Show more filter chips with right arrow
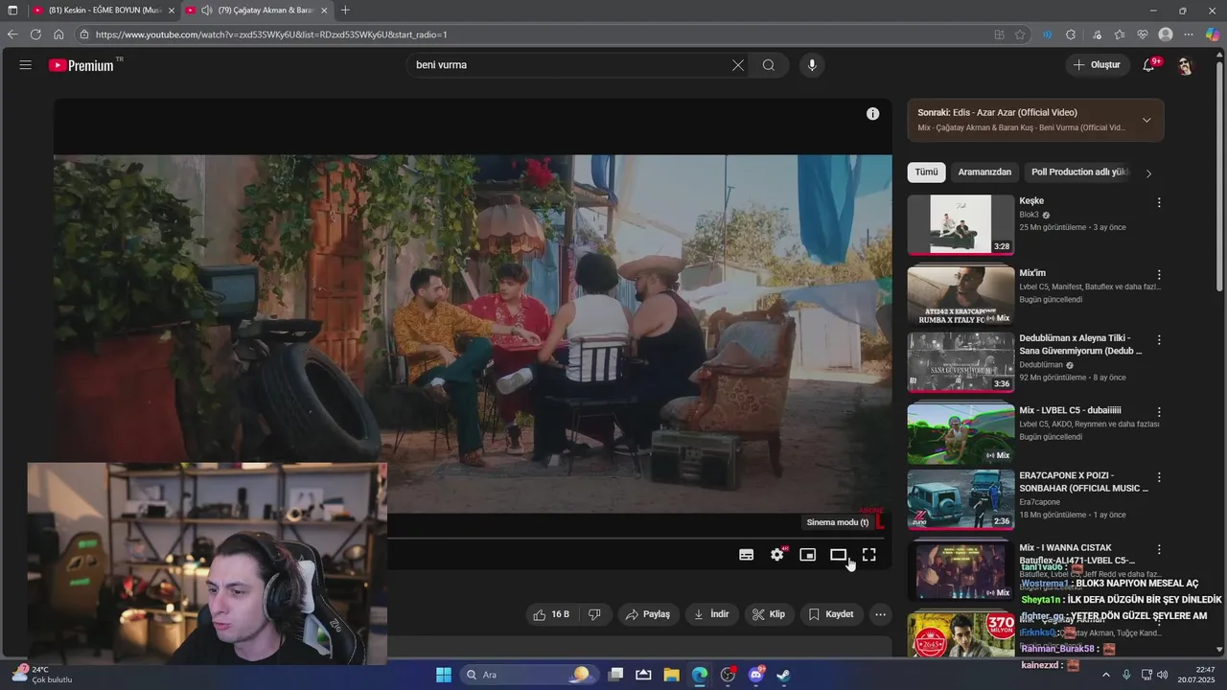Screen dimensions: 1227x690 tap(1148, 173)
